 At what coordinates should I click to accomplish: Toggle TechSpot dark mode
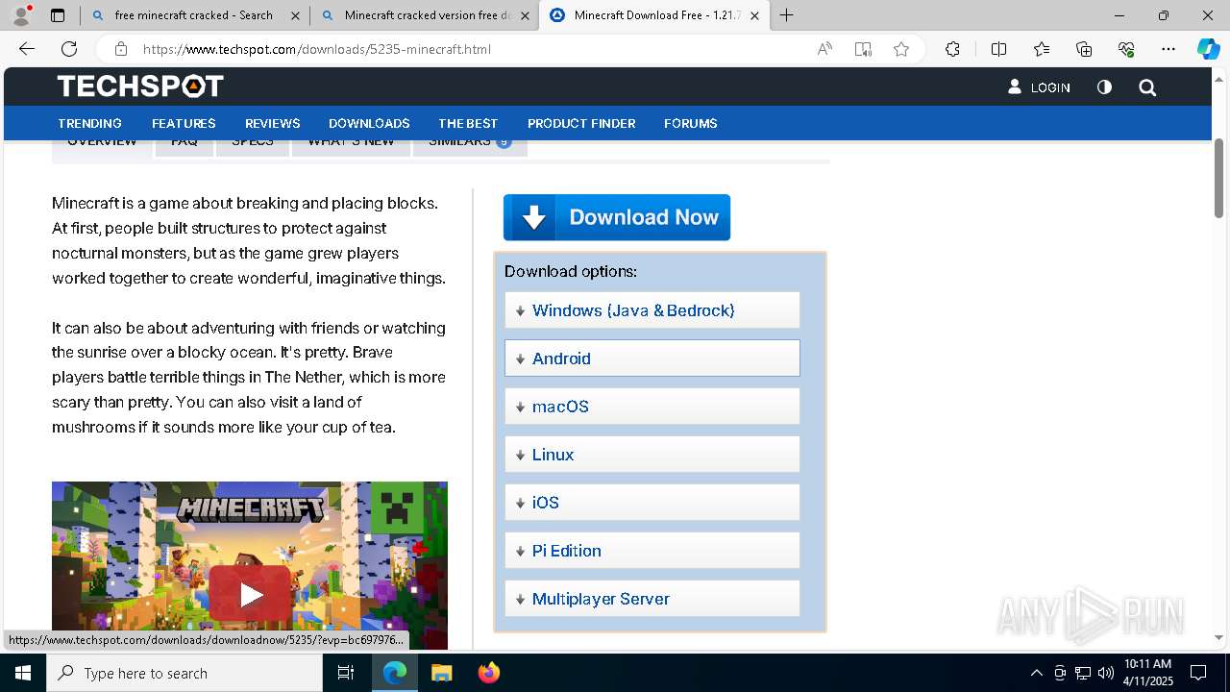pyautogui.click(x=1104, y=87)
